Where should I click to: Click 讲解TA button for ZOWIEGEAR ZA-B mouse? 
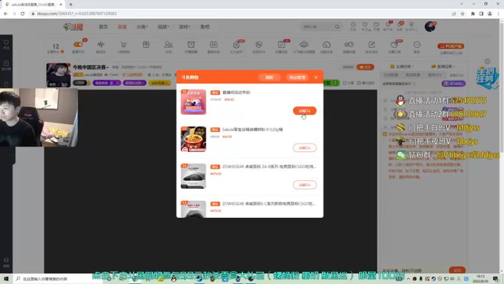[x=304, y=185]
